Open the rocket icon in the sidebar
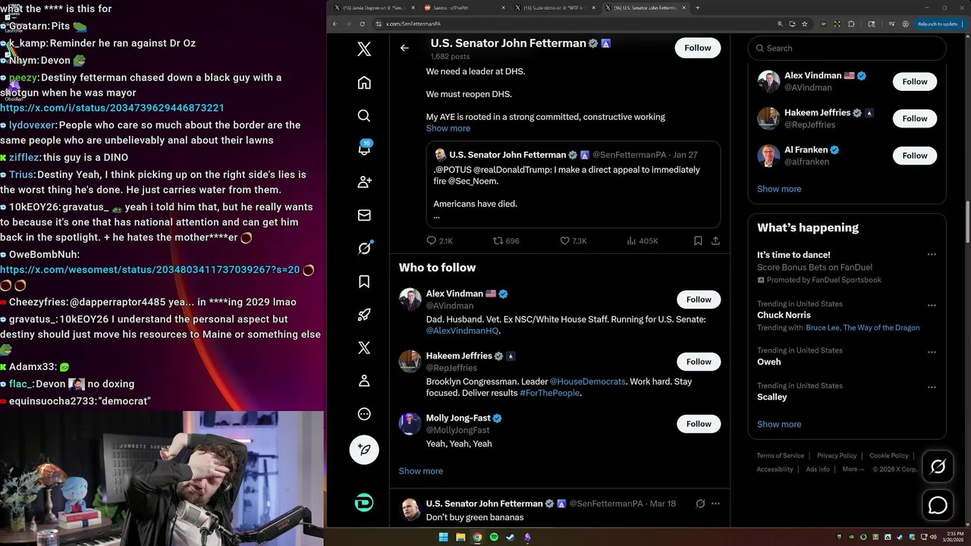 click(364, 315)
